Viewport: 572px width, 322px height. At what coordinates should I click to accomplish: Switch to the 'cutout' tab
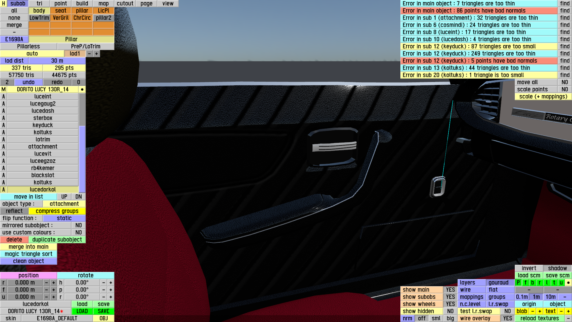125,4
